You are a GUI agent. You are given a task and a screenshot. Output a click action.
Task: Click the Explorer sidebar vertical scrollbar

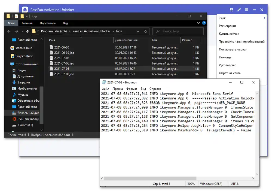(x=41, y=105)
